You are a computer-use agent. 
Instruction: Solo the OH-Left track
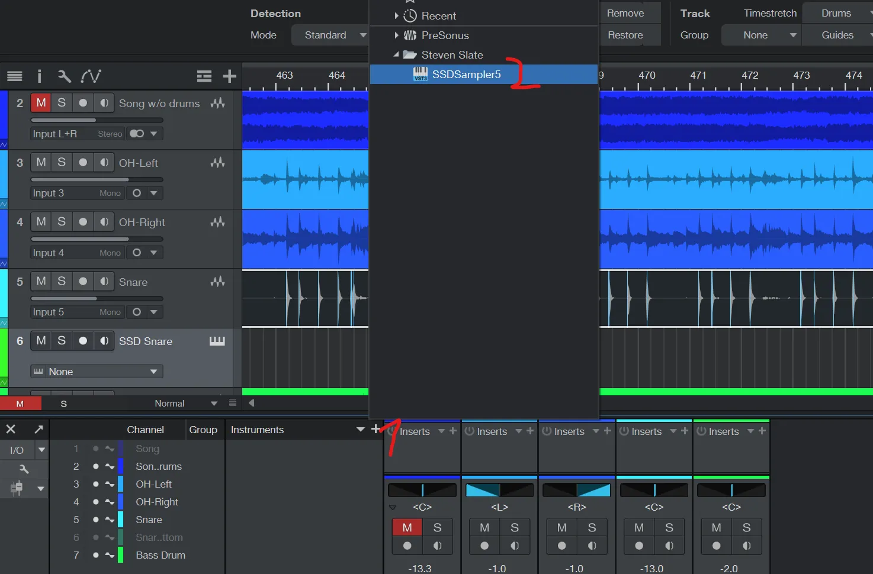[62, 162]
